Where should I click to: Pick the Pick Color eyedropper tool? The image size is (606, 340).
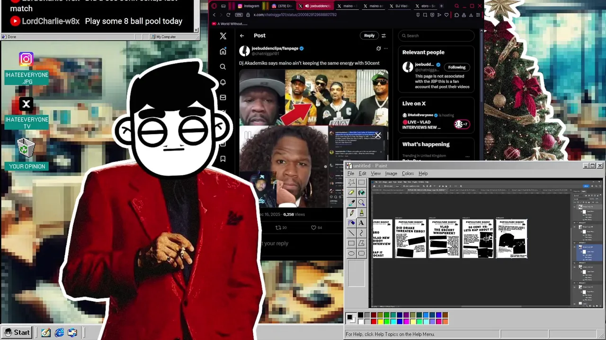pos(351,203)
